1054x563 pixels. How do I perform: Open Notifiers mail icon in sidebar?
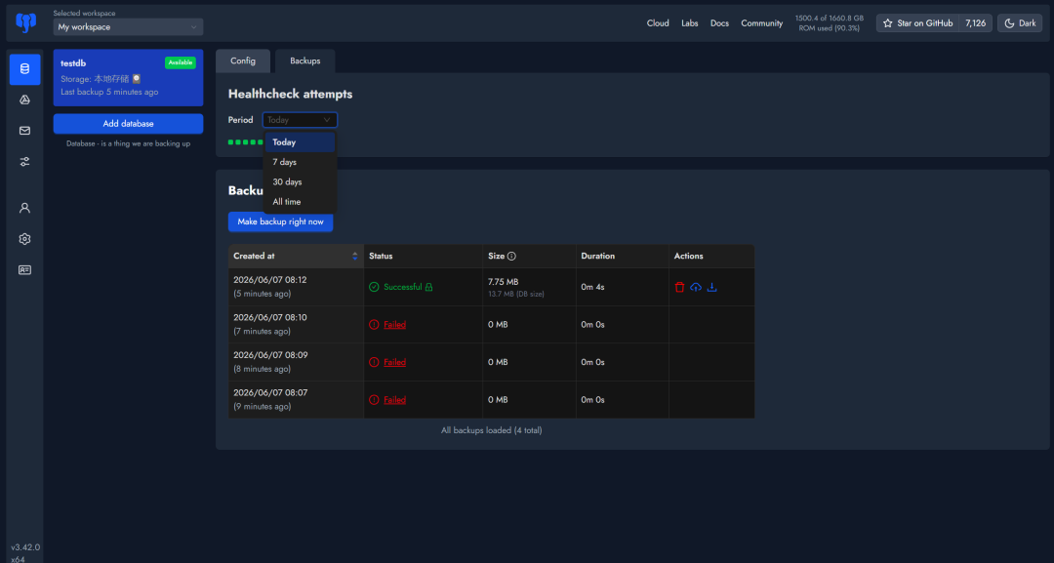[x=24, y=131]
